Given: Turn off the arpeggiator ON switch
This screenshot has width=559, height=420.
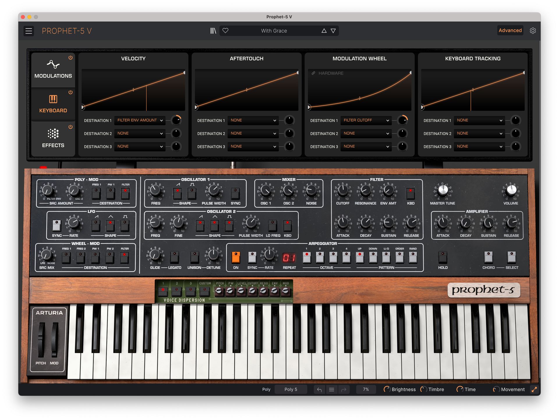Looking at the screenshot, I should coord(236,257).
